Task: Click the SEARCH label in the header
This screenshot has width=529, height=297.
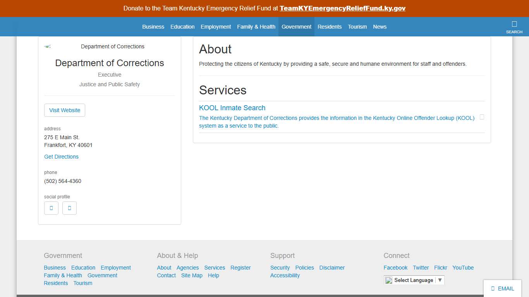Action: 514,32
